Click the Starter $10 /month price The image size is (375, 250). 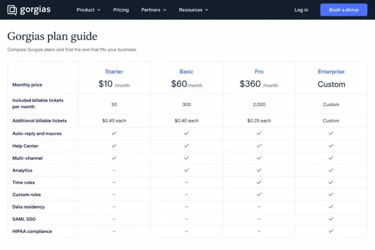(x=114, y=84)
